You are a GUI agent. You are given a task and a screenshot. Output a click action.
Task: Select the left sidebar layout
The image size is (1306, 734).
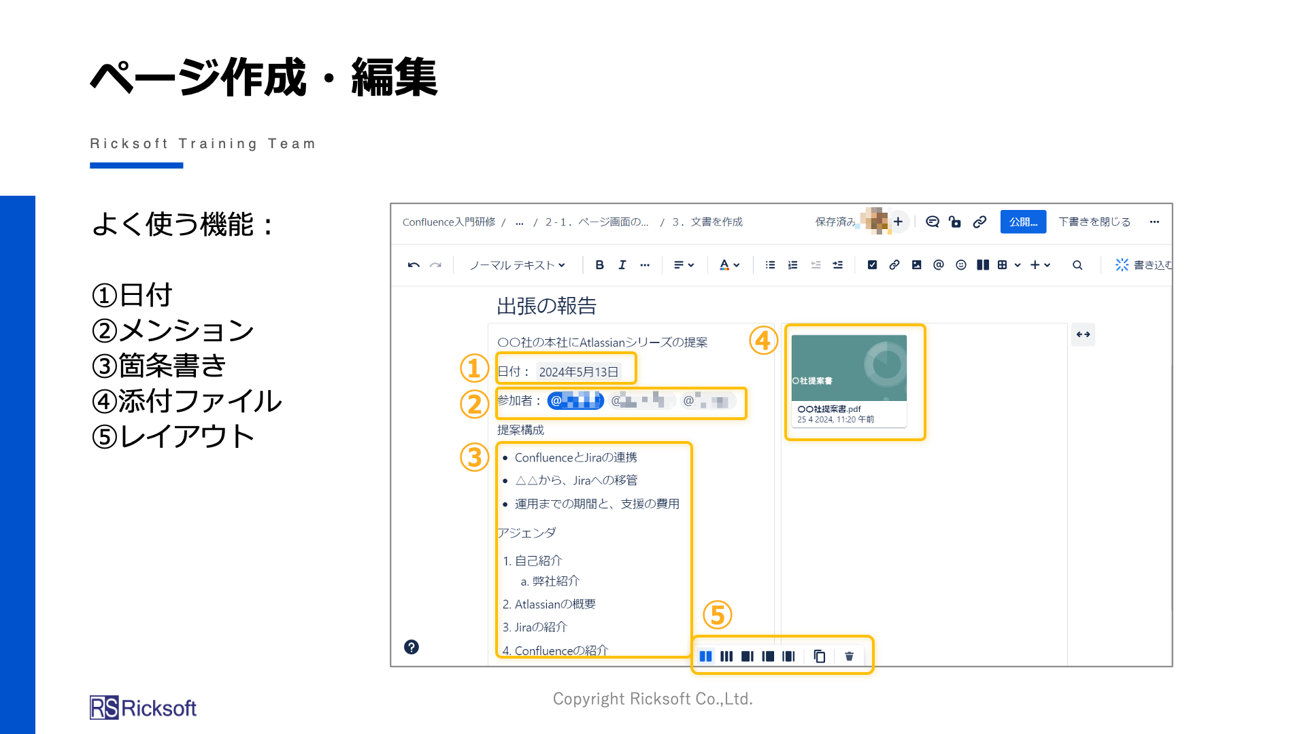coord(768,657)
